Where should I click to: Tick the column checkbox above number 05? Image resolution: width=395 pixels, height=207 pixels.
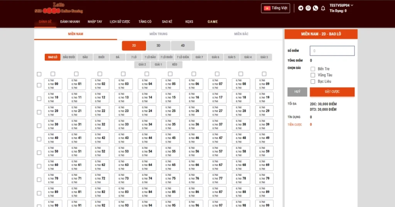click(170, 74)
